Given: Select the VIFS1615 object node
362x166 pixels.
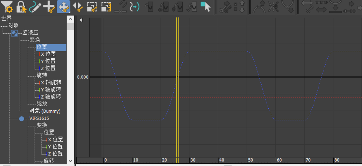Looking at the screenshot, I should [x=39, y=118].
